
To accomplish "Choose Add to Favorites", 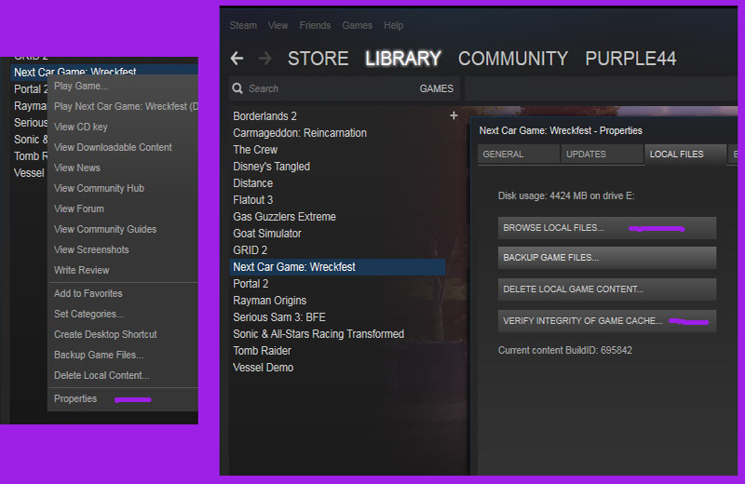I will (88, 293).
